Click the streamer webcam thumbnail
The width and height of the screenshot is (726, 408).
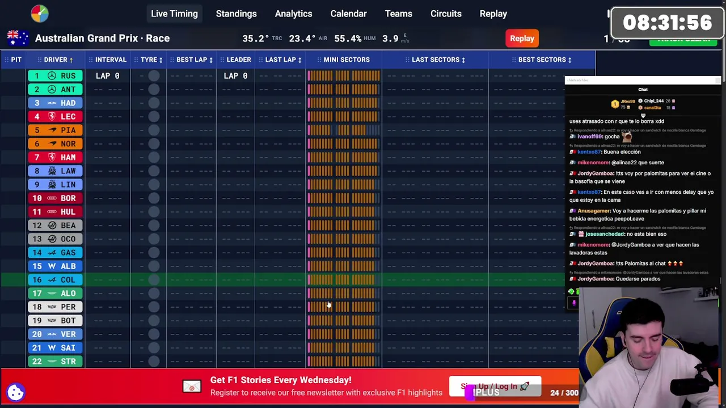(649, 347)
